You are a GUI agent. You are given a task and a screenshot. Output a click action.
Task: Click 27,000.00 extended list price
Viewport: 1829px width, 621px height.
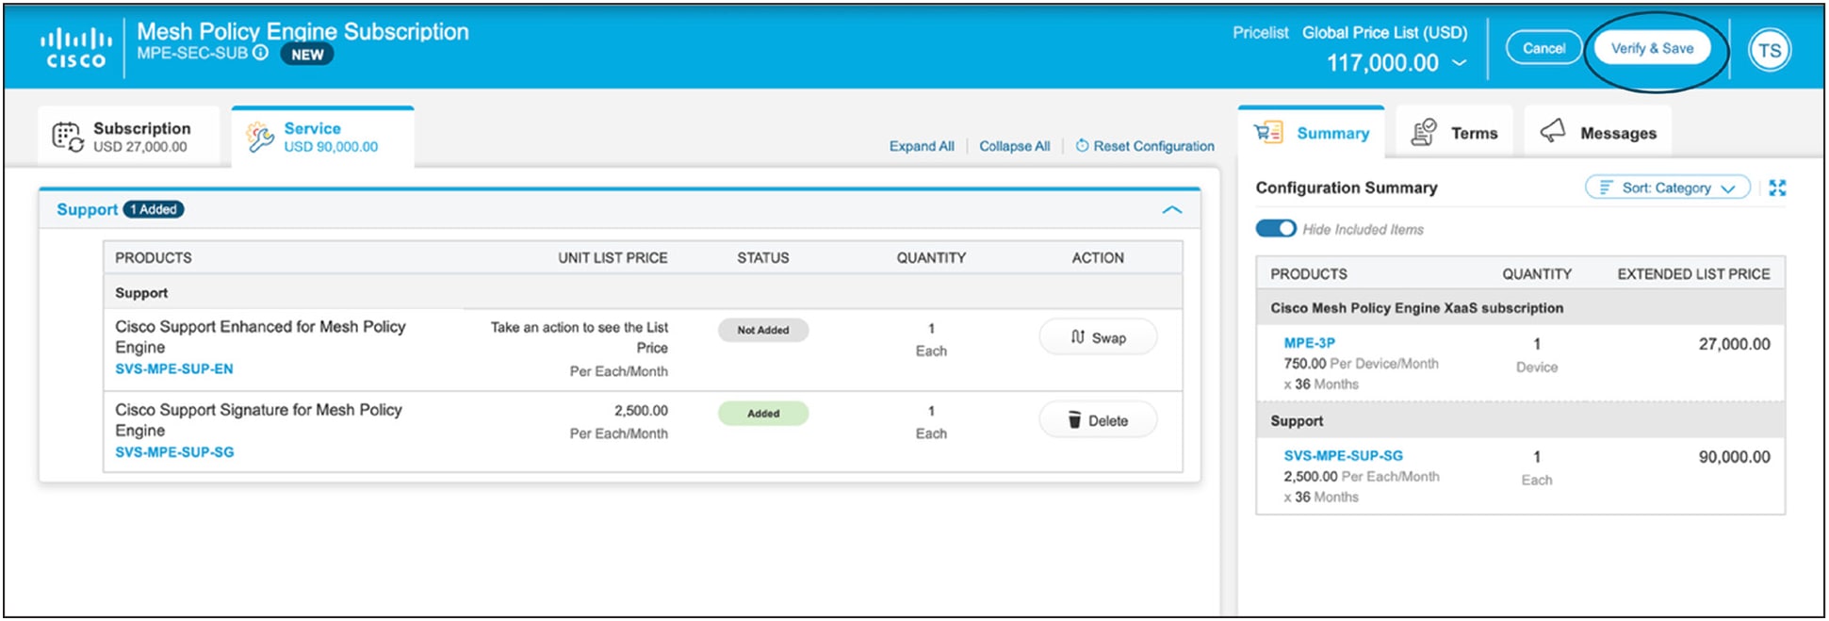pyautogui.click(x=1734, y=344)
